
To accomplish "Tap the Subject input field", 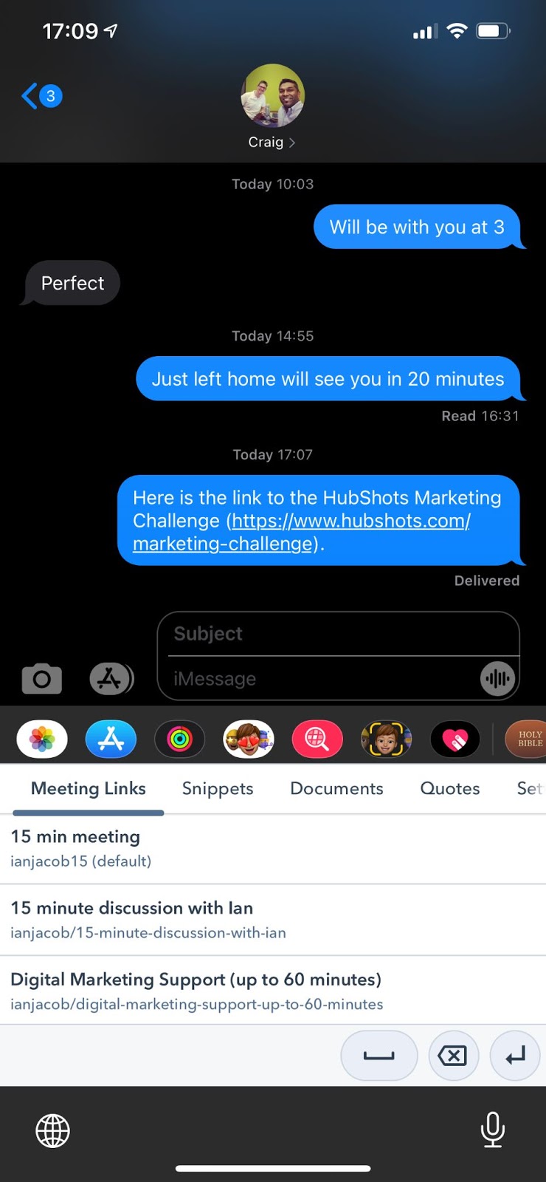I will pos(339,634).
